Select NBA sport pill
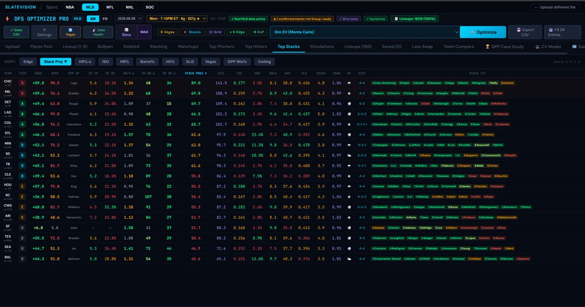 tap(70, 7)
